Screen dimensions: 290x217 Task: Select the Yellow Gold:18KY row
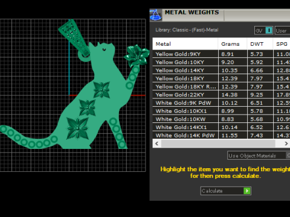(221, 78)
